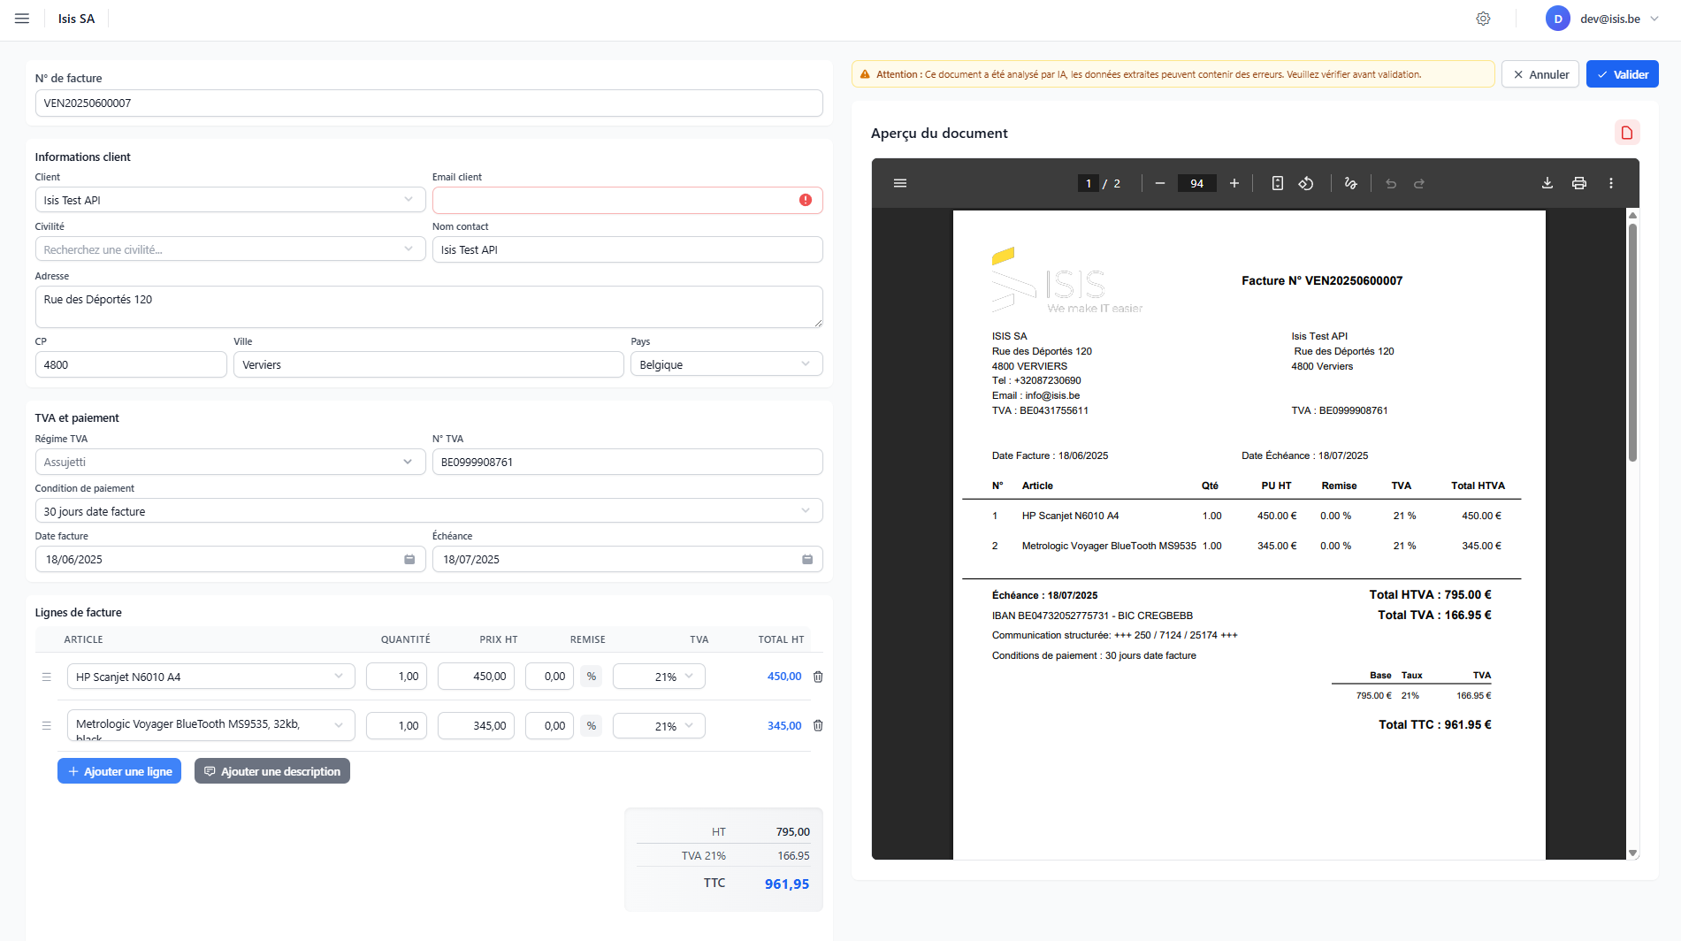Toggle percent discount type on first line

point(592,677)
